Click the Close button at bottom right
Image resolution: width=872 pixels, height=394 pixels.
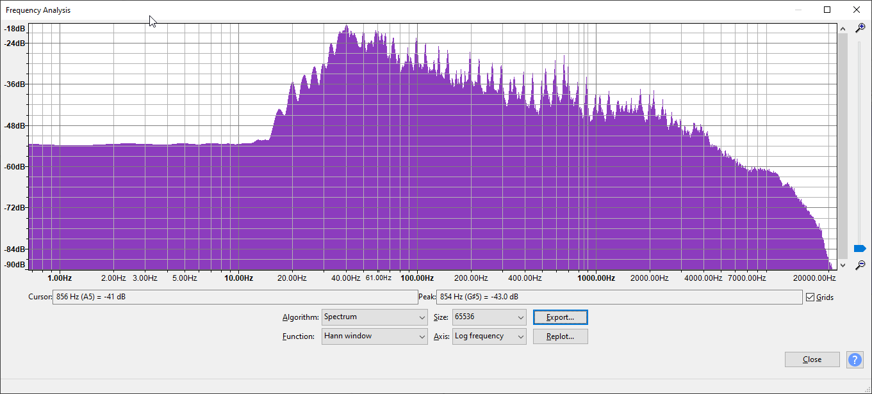click(x=812, y=359)
